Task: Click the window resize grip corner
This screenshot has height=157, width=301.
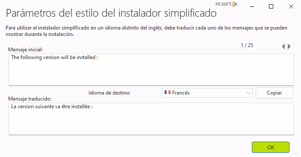Action: 297,153
